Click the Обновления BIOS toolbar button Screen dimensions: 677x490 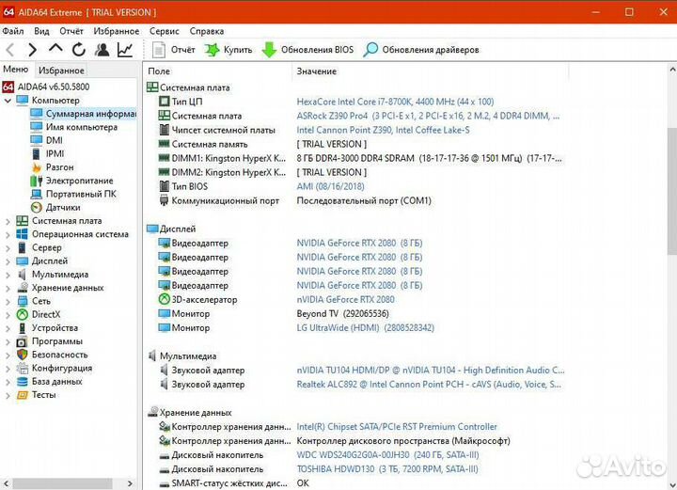point(307,50)
